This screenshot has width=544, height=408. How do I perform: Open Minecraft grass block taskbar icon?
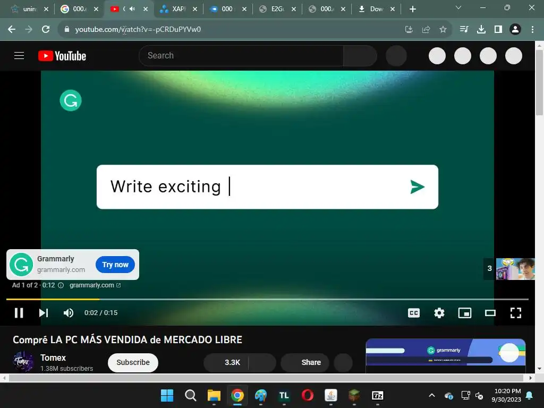pos(354,395)
